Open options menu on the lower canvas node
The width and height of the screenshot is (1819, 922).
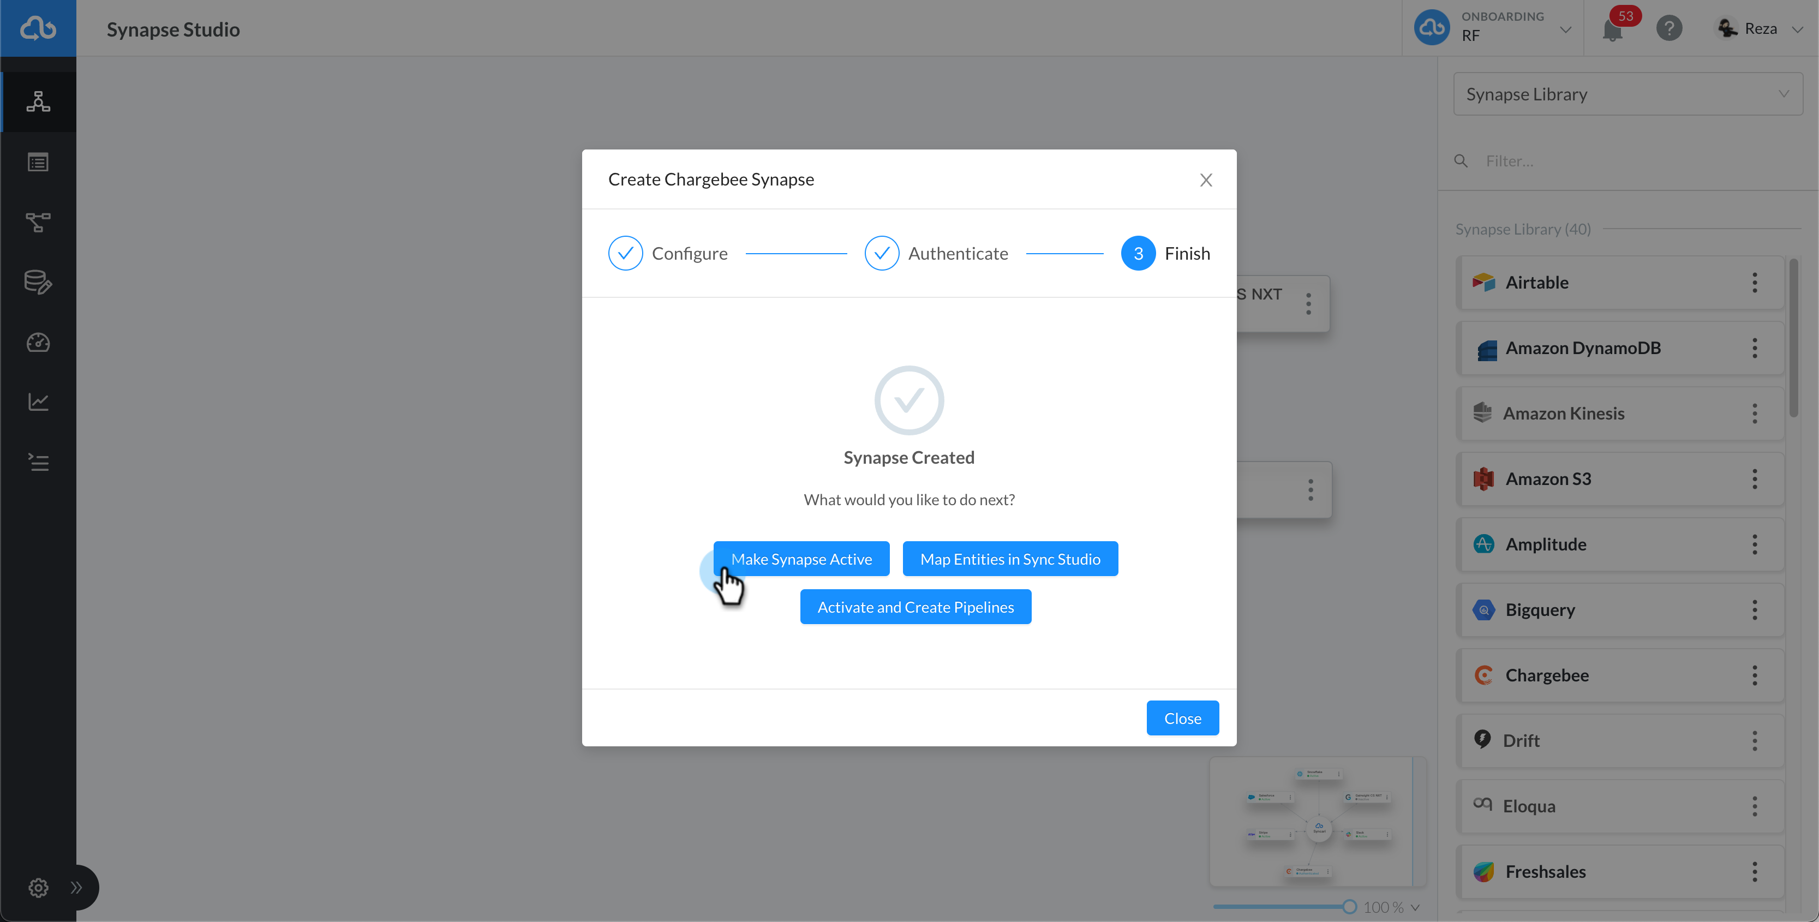click(x=1311, y=490)
